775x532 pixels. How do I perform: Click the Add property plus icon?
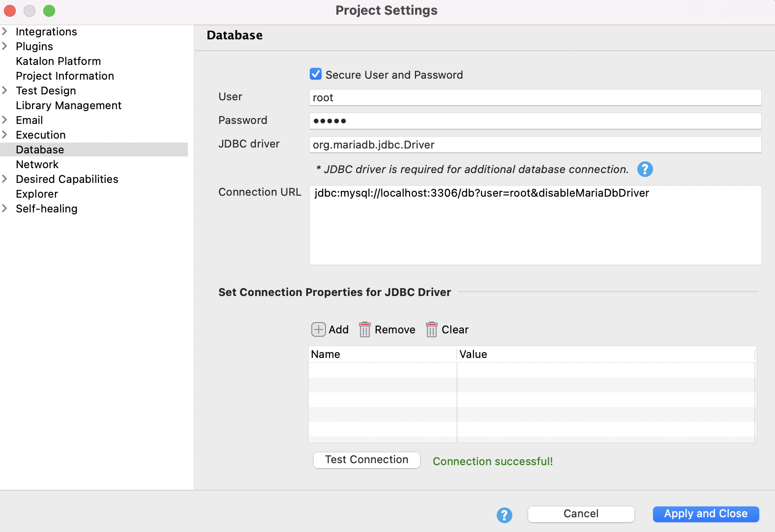point(318,329)
